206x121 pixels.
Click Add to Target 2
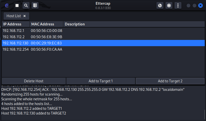click(170, 81)
